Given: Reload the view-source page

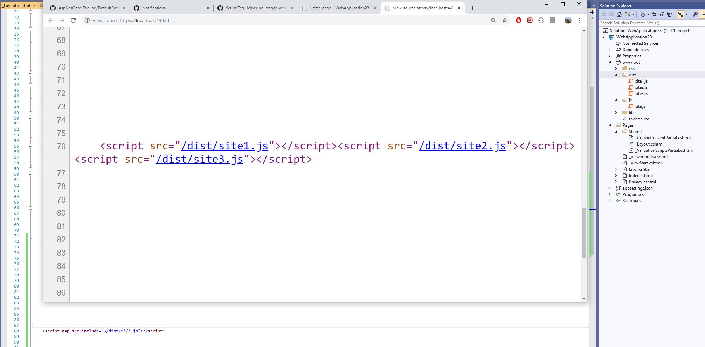Looking at the screenshot, I should (x=73, y=20).
